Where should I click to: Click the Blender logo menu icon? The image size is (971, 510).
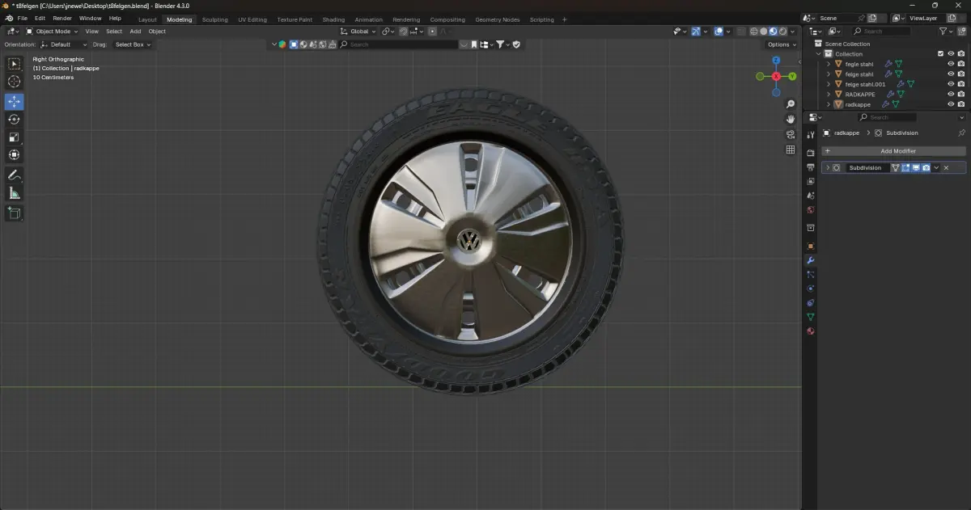coord(8,19)
